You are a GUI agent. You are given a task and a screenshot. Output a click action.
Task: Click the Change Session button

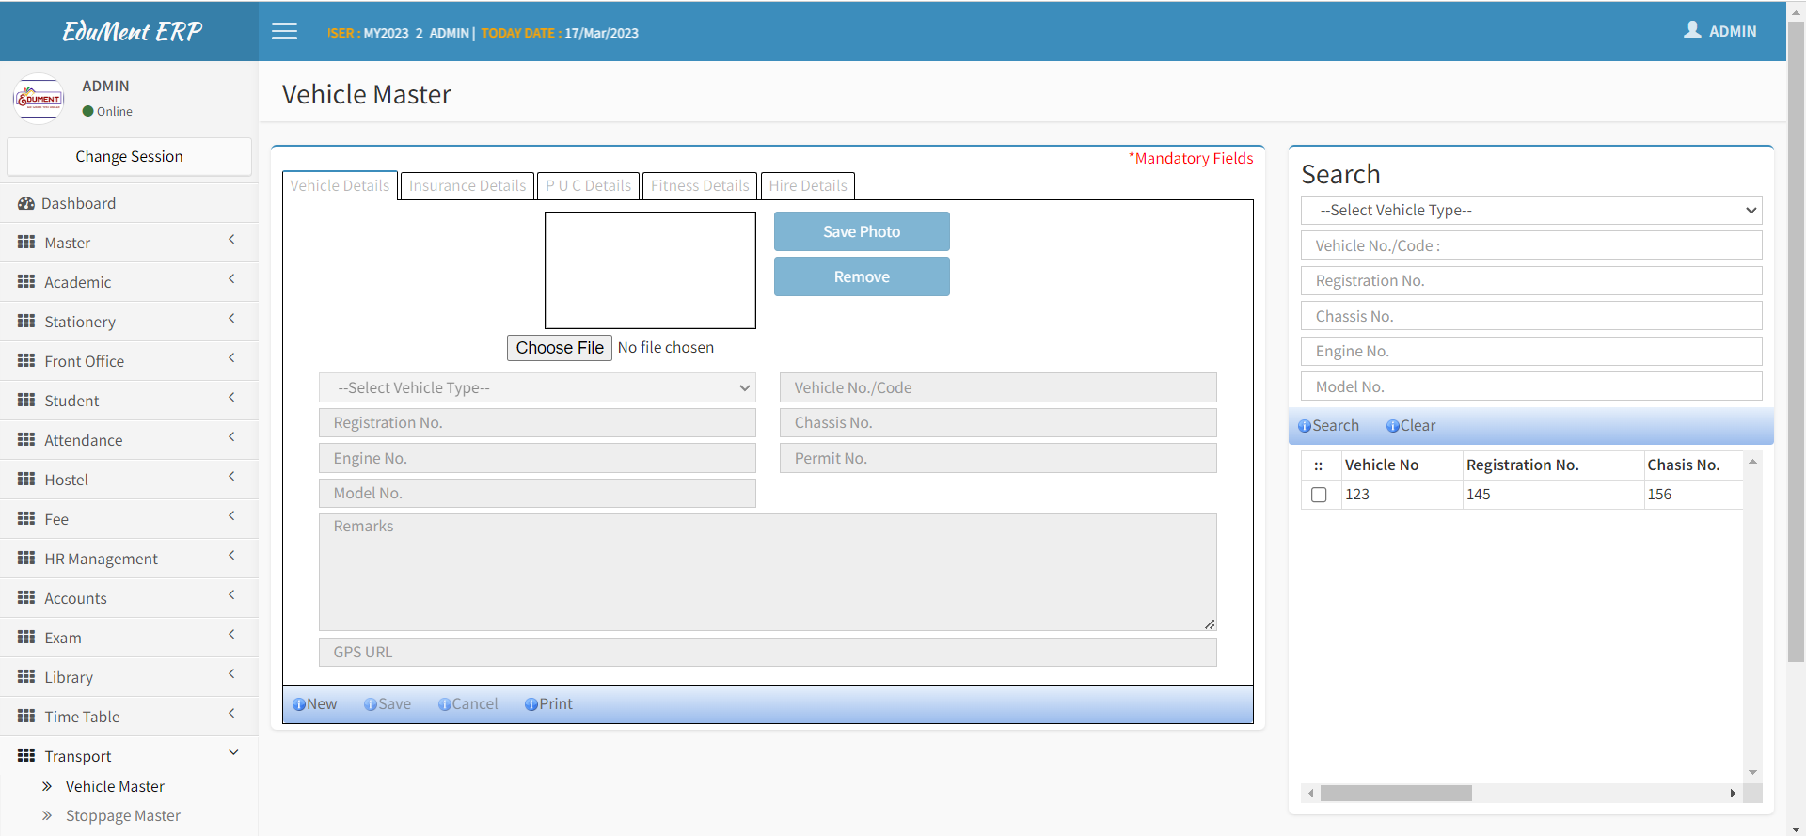pos(129,157)
